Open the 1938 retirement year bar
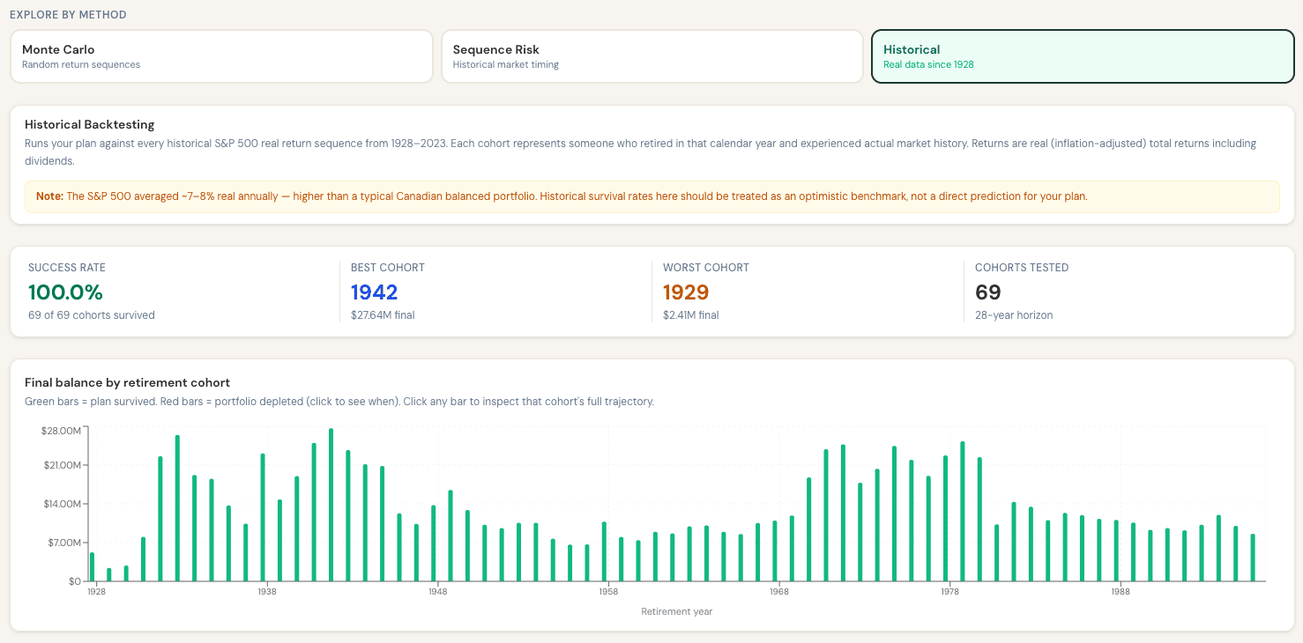1303x643 pixels. 263,518
